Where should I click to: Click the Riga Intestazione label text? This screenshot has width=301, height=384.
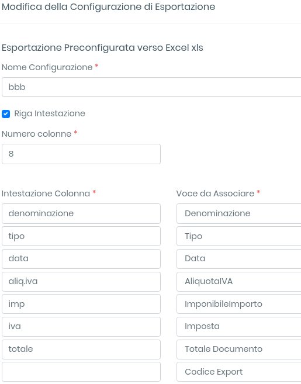[50, 113]
